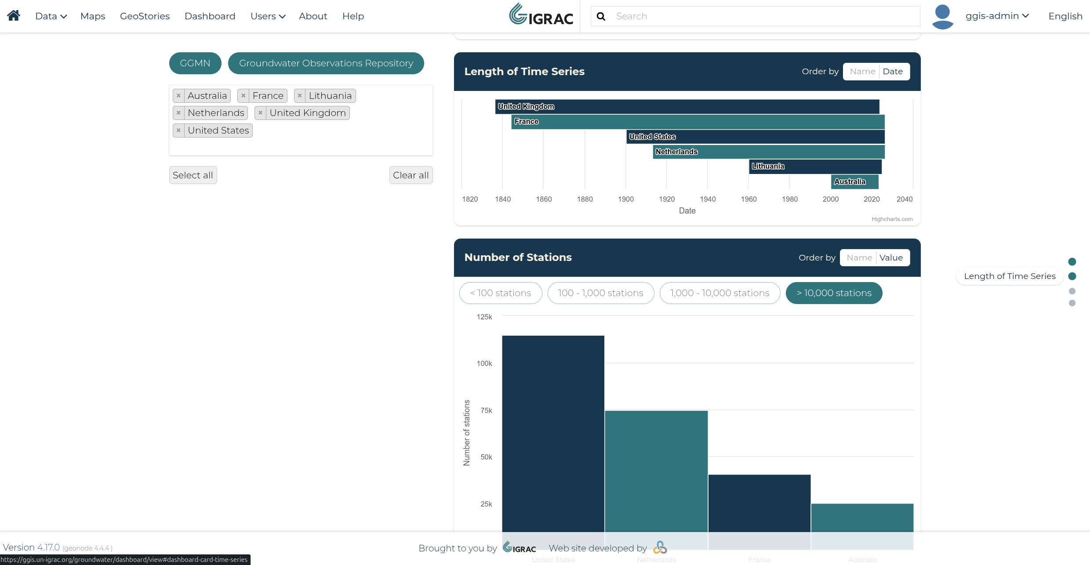Expand the Data dropdown menu

pos(51,16)
